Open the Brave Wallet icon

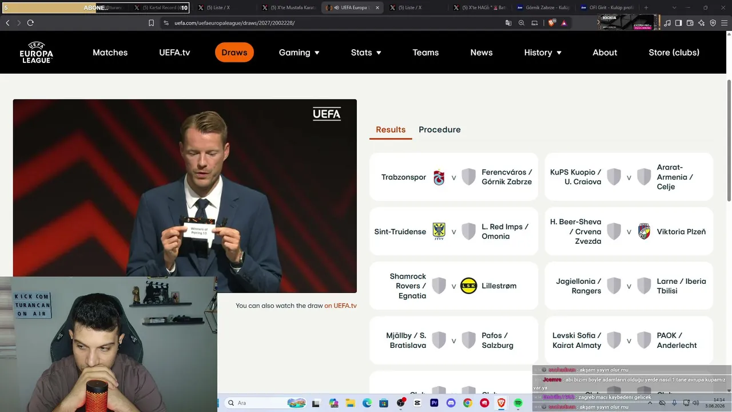[690, 23]
